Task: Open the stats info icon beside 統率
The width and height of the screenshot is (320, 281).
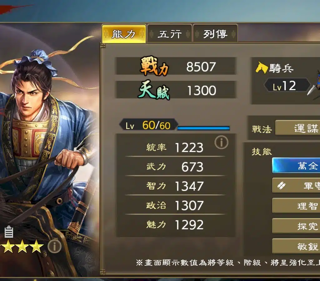Action: coord(221,142)
